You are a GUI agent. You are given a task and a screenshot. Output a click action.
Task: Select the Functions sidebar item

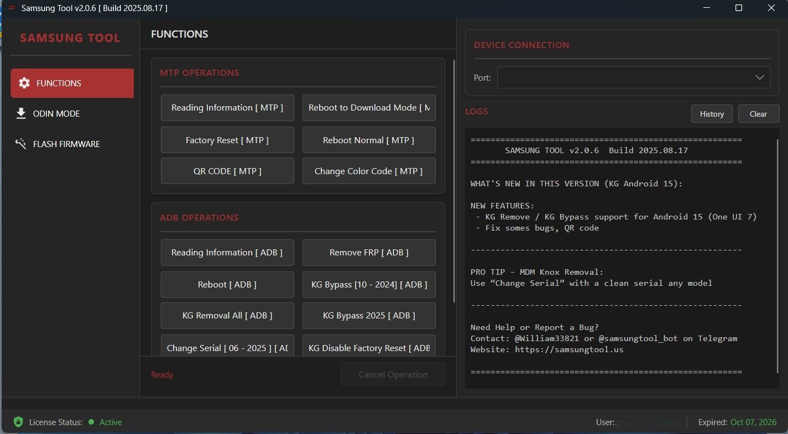pos(72,83)
